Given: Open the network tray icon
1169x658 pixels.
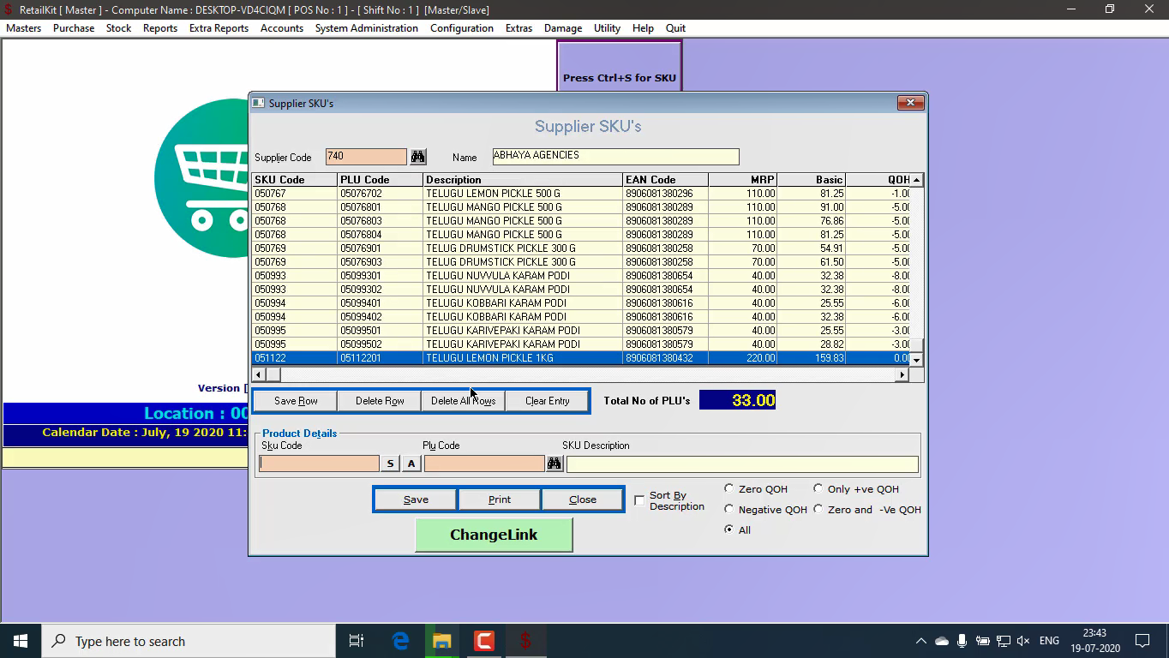Looking at the screenshot, I should (x=1003, y=641).
